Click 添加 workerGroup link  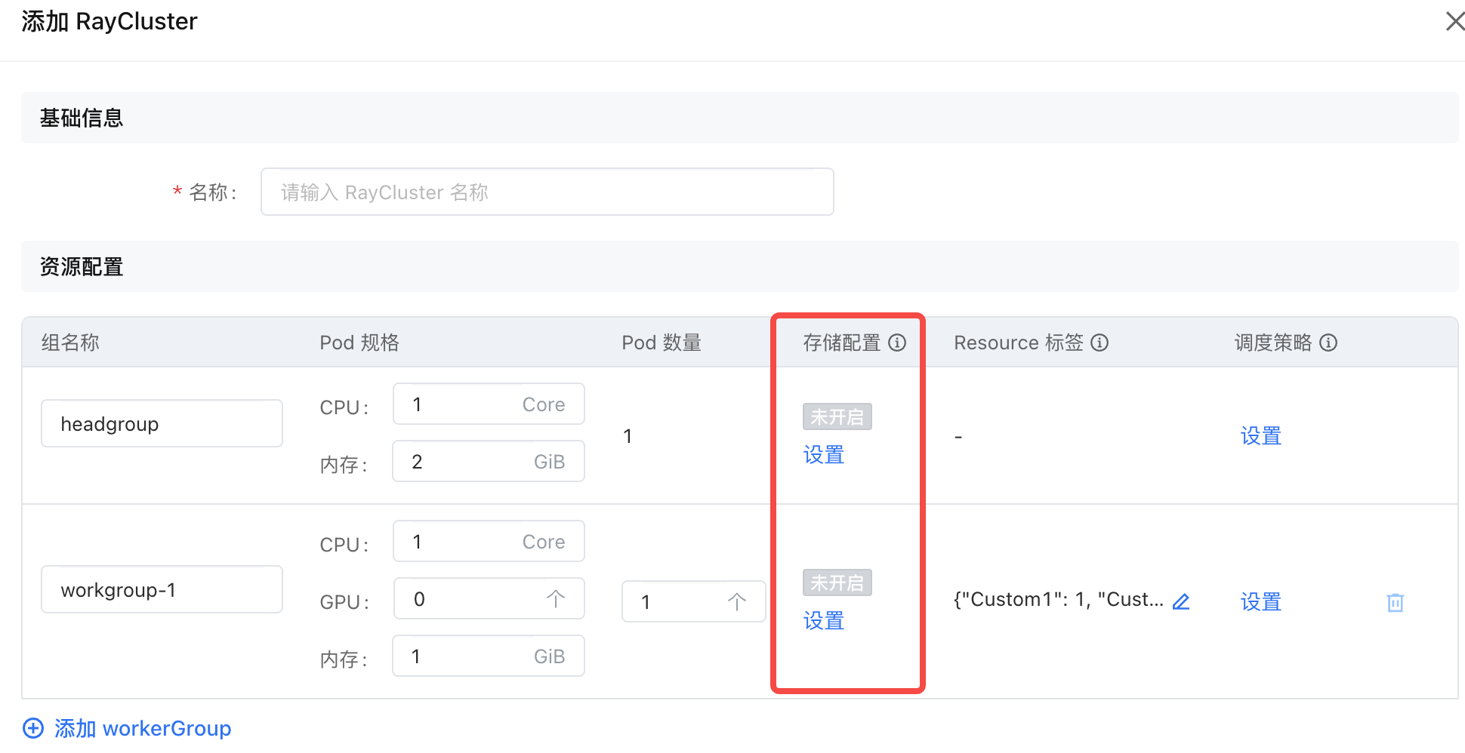[143, 728]
